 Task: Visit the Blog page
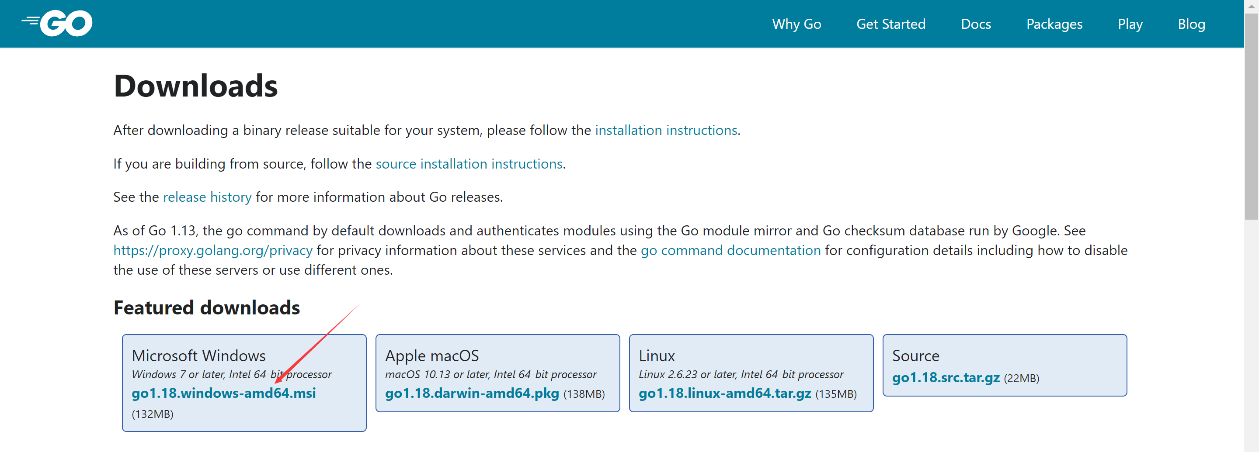[1191, 24]
